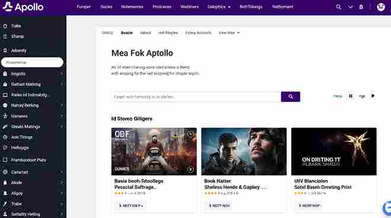This screenshot has height=218, width=391.
Task: Click the Aoe Tirings icon
Action: tap(5, 137)
